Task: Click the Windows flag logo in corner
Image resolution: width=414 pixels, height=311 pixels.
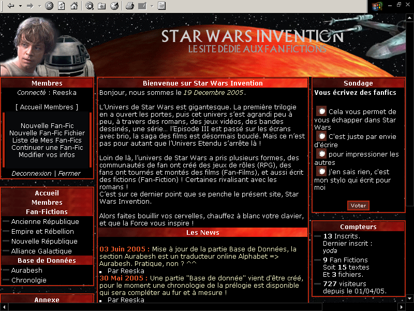Action: pos(377,6)
